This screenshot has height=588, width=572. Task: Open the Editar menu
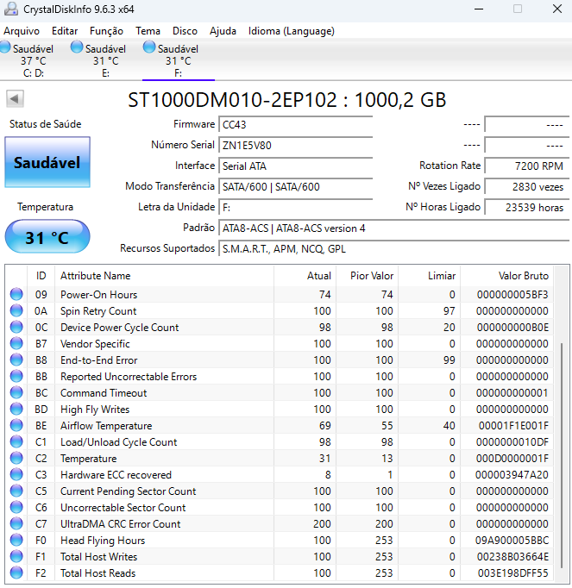(65, 31)
